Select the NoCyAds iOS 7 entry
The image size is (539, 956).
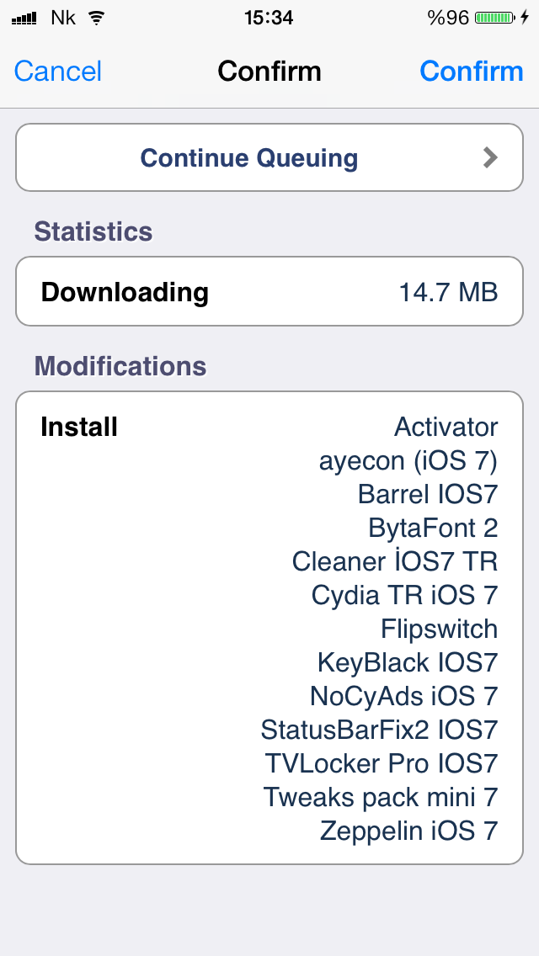pyautogui.click(x=403, y=696)
